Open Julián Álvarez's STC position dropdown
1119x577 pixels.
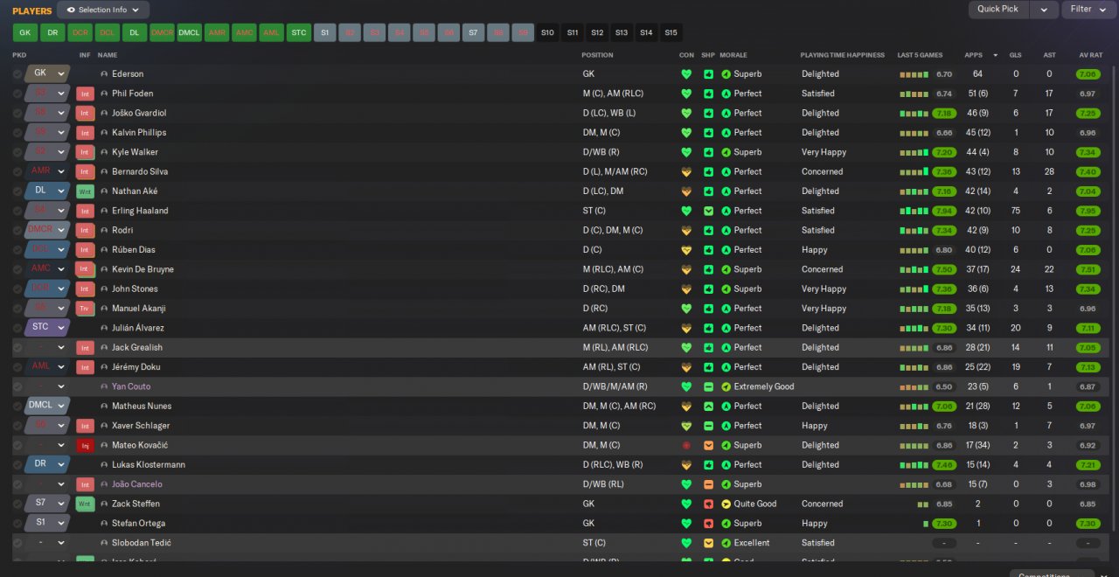(47, 328)
